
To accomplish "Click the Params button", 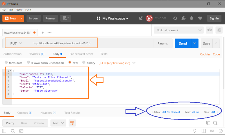I will [163, 43].
